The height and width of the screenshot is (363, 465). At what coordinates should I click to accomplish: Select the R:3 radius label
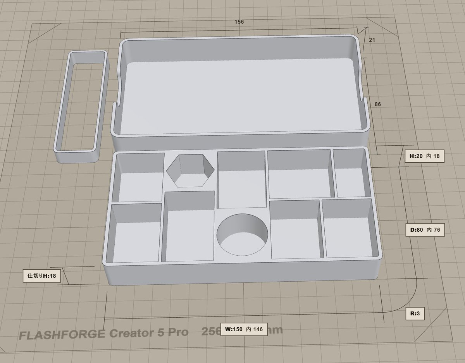click(x=415, y=314)
